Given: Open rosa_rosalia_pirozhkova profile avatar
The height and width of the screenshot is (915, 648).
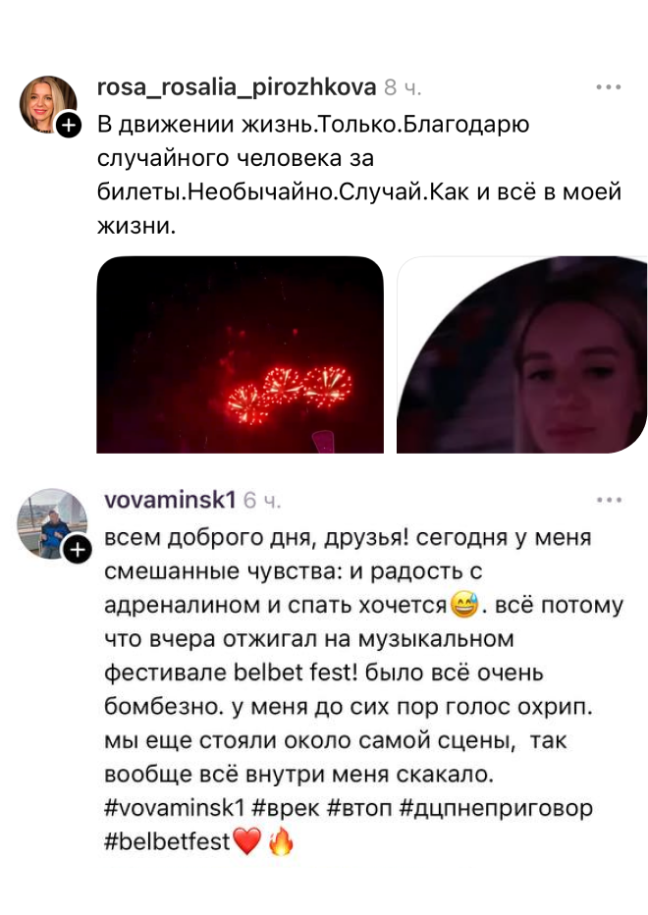Looking at the screenshot, I should 48,104.
